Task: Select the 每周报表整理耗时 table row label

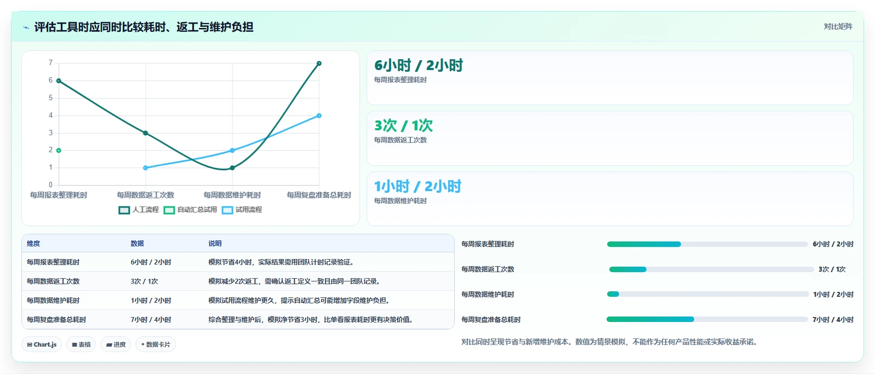Action: [53, 262]
